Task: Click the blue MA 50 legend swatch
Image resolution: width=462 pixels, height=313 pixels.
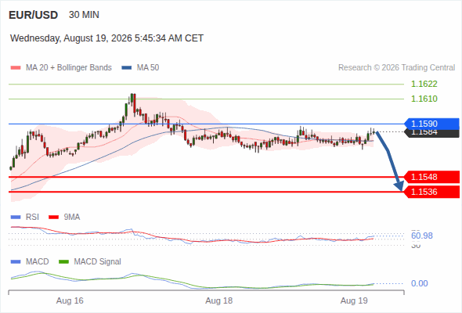Action: (127, 68)
